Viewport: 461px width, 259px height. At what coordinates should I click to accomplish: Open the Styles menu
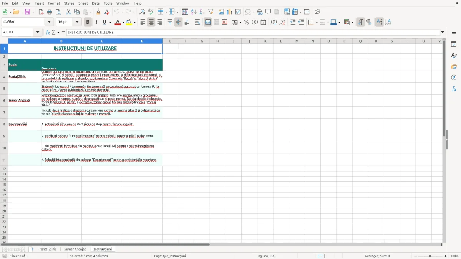(69, 3)
